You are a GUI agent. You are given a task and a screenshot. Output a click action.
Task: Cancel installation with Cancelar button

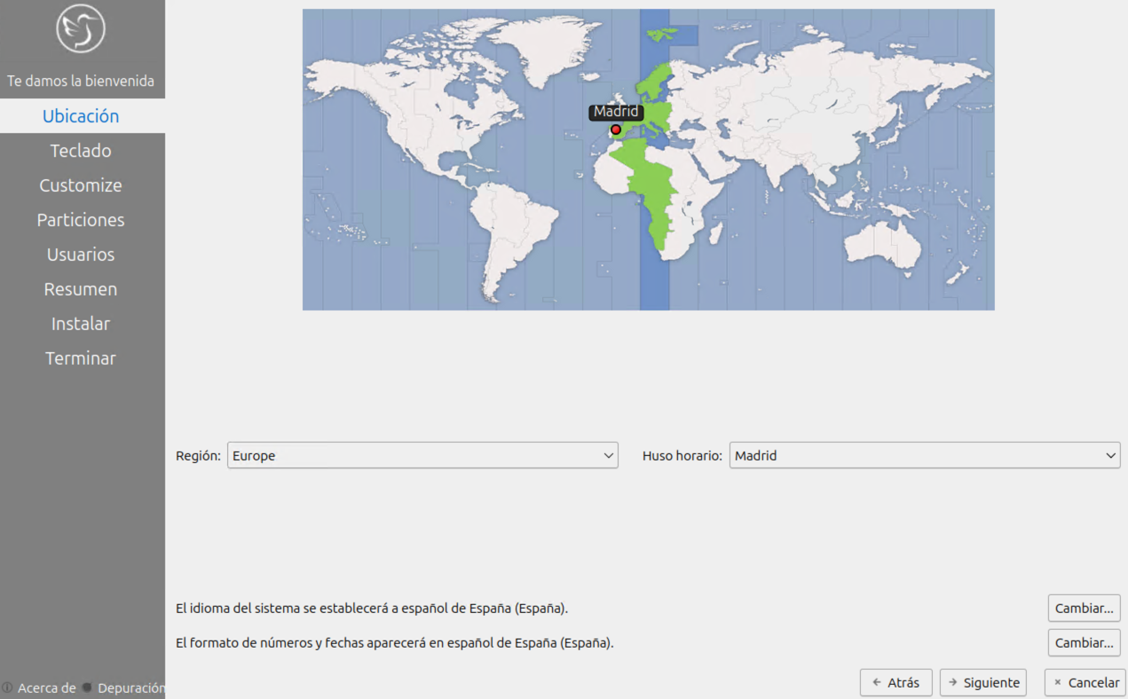pos(1085,682)
